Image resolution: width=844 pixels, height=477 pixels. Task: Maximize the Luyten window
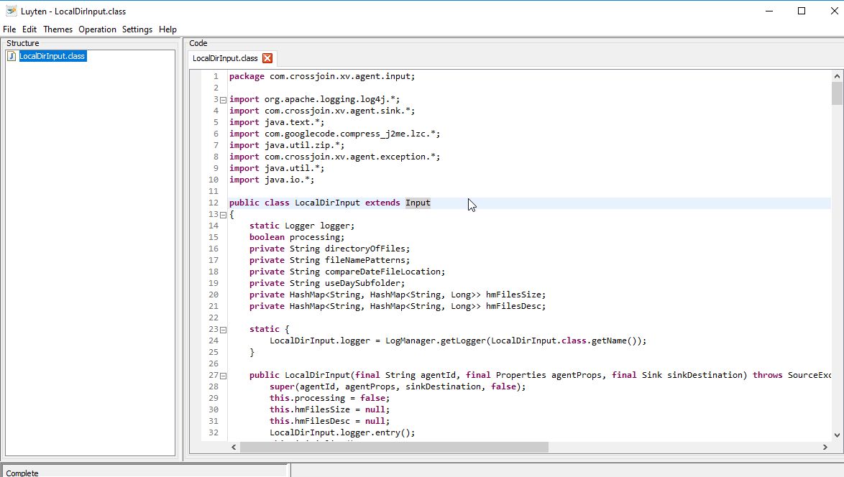pos(802,11)
